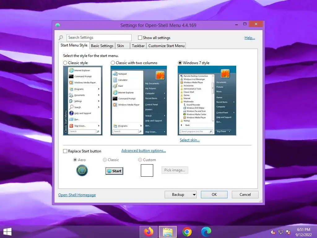The height and width of the screenshot is (238, 317).
Task: Open the Basic Settings tab
Action: coord(102,46)
